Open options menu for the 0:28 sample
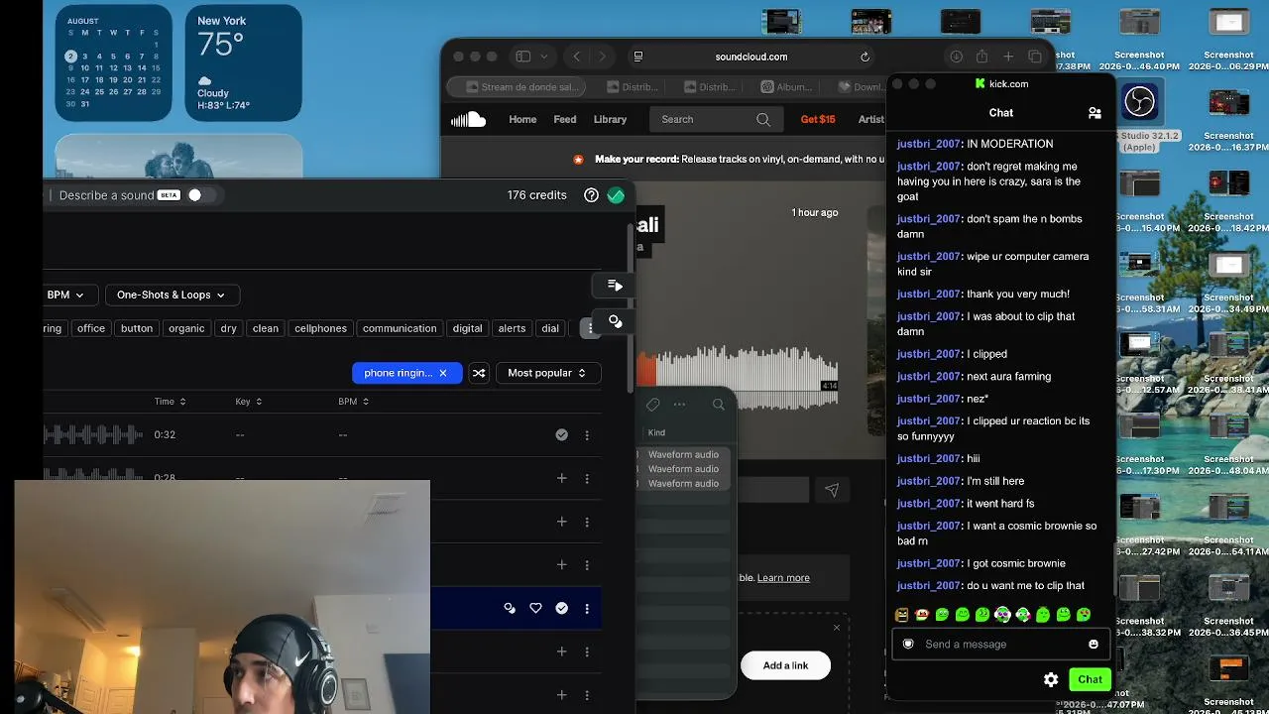The height and width of the screenshot is (714, 1269). point(587,478)
